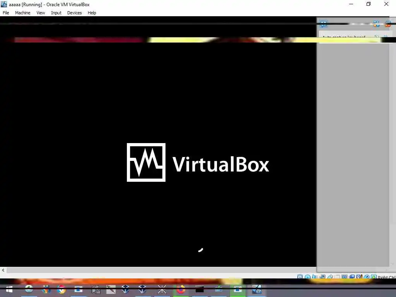Open the white starburst taskbar icon

[162, 289]
